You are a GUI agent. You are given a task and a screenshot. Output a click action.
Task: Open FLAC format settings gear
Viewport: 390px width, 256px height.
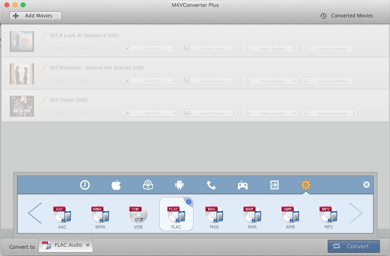pos(188,201)
